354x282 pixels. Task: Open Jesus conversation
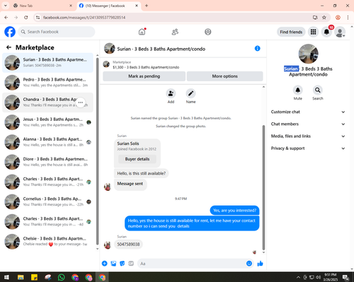pos(47,122)
